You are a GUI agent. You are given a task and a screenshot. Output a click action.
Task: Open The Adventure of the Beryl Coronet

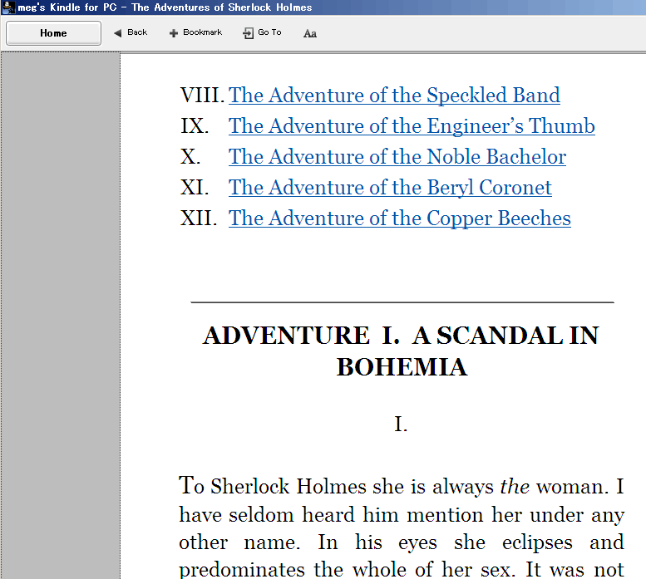click(390, 188)
